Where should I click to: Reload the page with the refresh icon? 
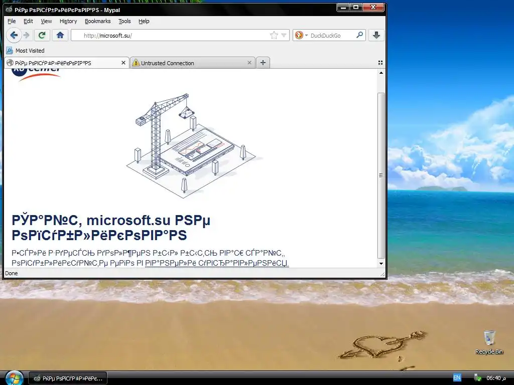tap(42, 35)
